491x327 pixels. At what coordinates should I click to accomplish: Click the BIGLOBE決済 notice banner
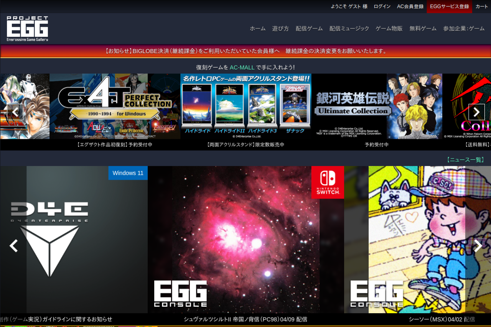pos(245,51)
